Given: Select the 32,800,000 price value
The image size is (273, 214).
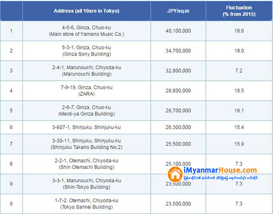Looking at the screenshot, I should [178, 71].
